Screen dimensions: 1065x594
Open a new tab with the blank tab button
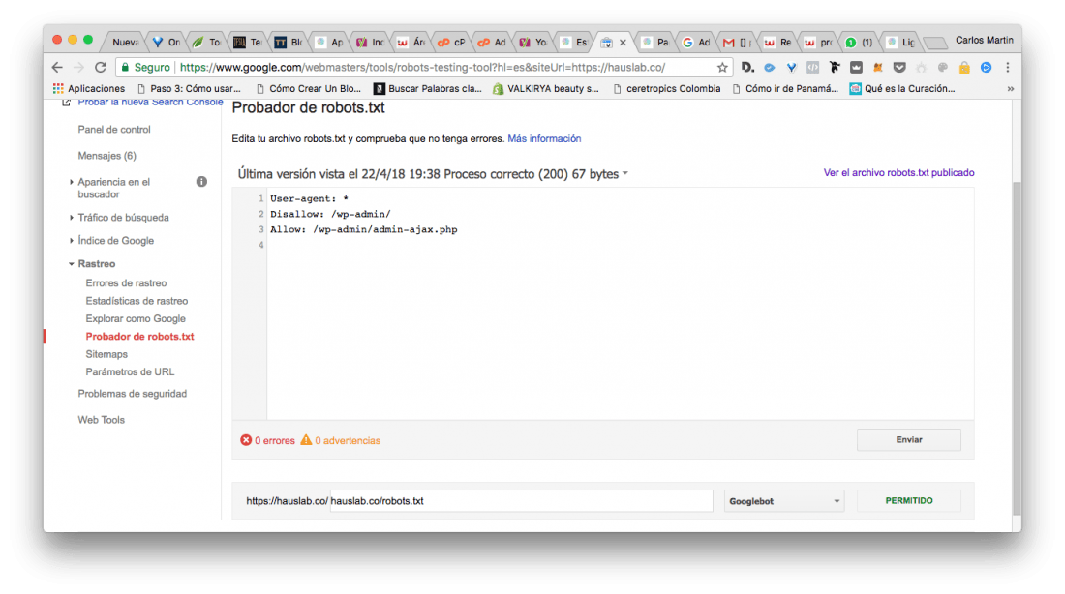click(935, 44)
